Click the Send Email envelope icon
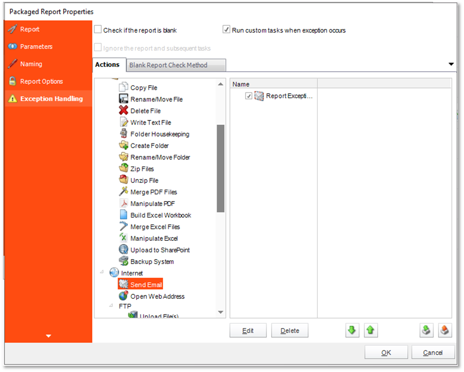 (123, 284)
